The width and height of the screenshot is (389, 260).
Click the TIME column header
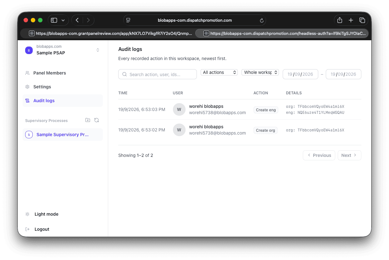[123, 93]
